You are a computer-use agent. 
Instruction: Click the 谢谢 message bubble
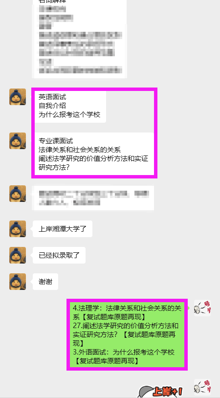45,282
